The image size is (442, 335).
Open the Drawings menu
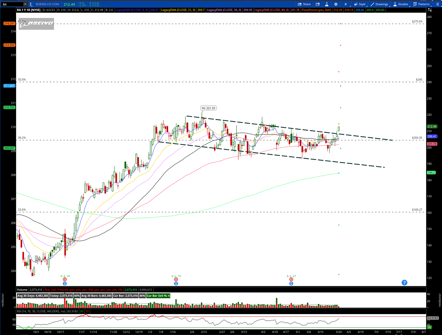point(379,4)
